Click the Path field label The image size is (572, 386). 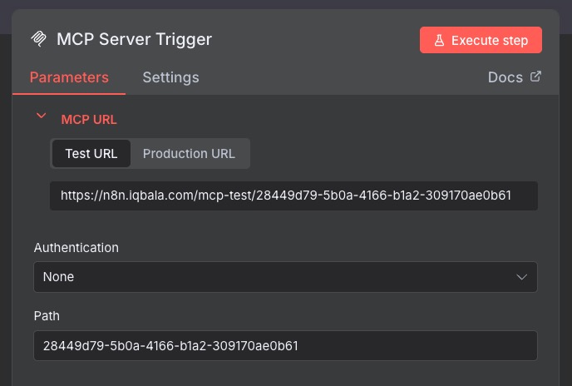pyautogui.click(x=47, y=315)
